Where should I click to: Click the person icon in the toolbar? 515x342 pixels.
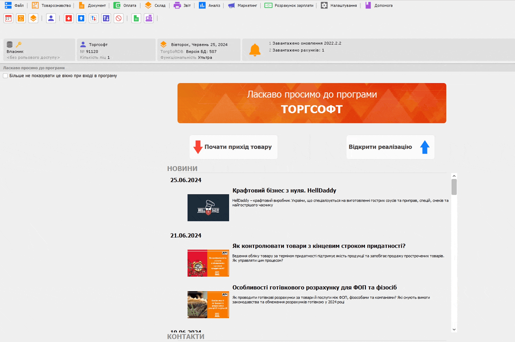tap(51, 18)
